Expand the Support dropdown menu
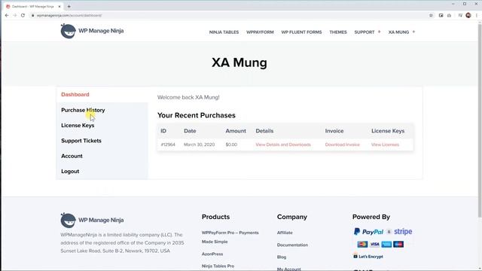Screen dimensions: 482x271 click(x=368, y=32)
